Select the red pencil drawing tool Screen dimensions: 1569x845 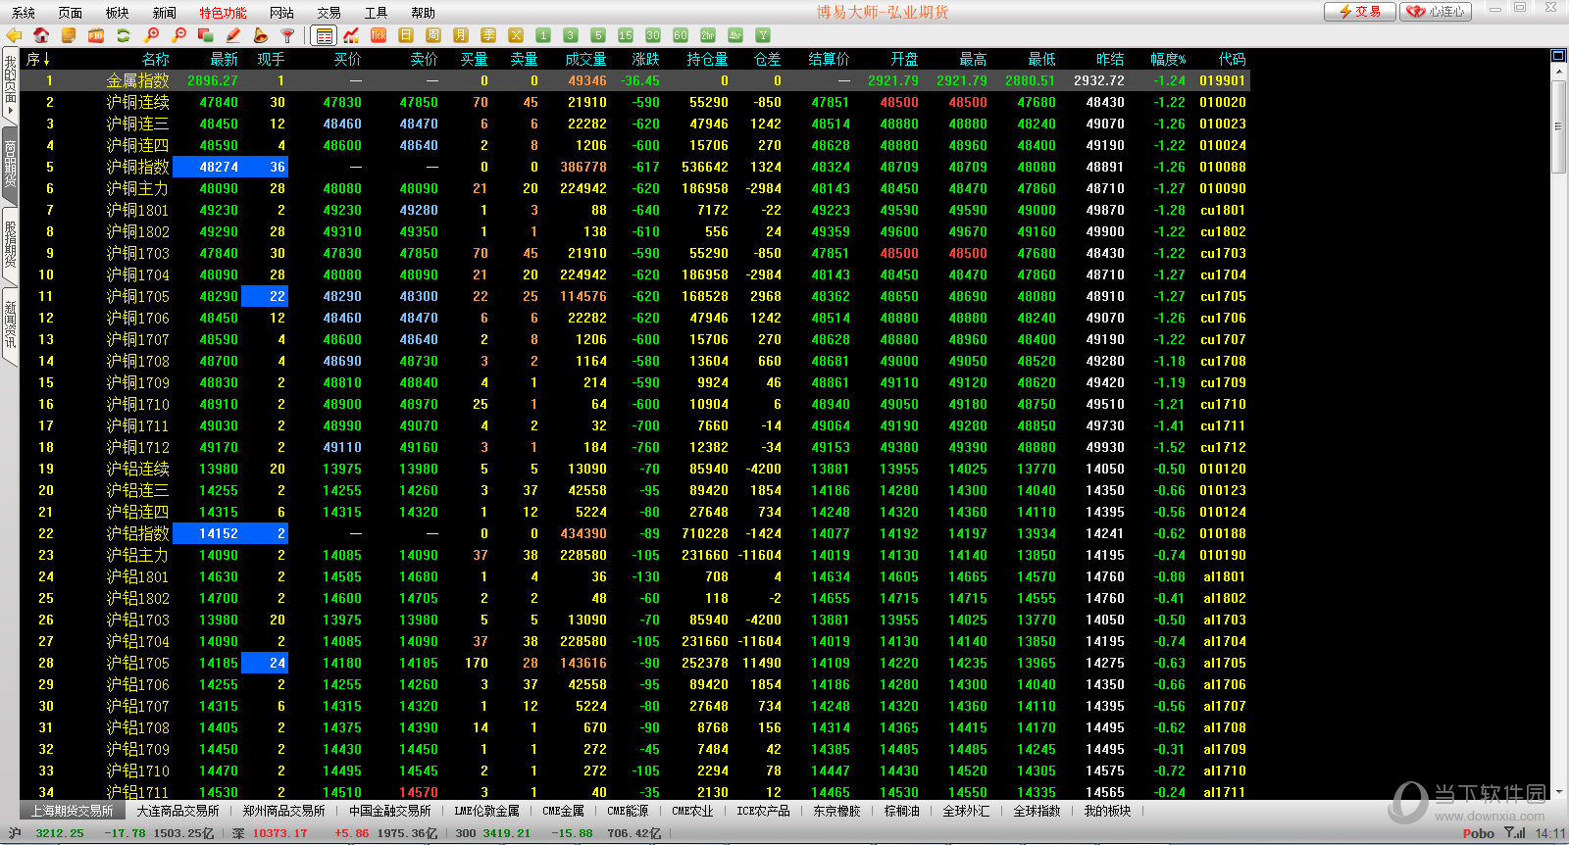click(233, 35)
